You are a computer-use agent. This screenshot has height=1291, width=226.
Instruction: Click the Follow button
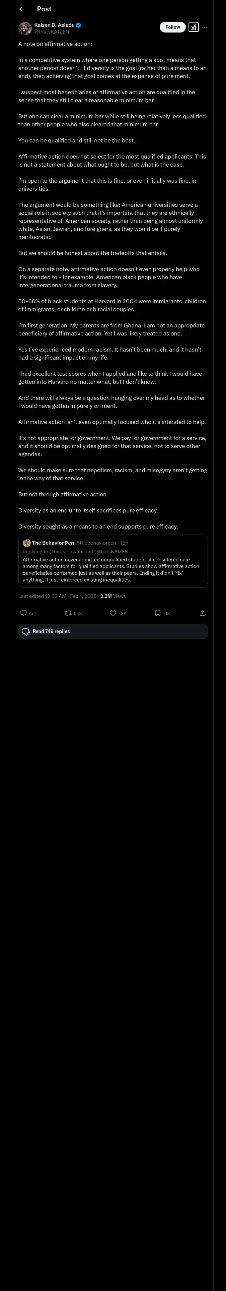(x=172, y=27)
